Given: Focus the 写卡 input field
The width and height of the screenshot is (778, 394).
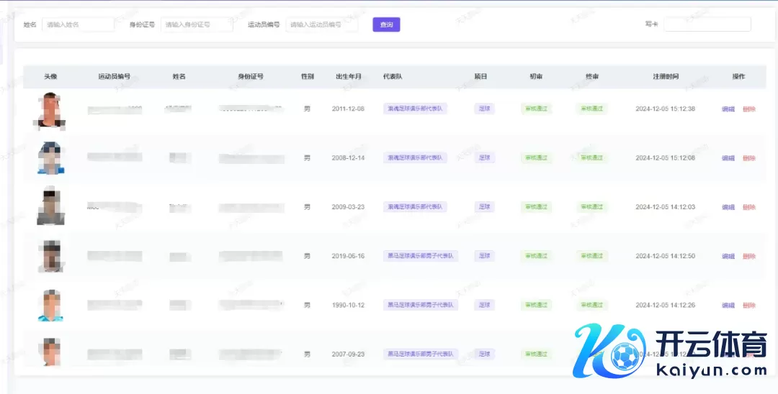Looking at the screenshot, I should [x=707, y=24].
